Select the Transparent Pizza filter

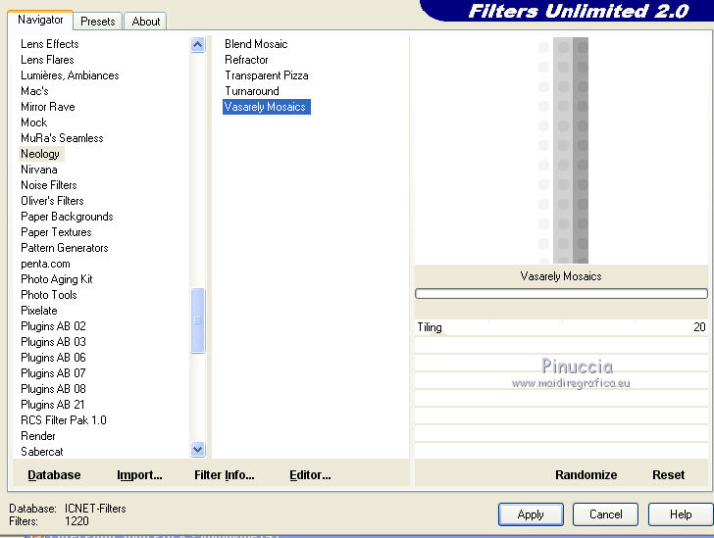coord(267,75)
